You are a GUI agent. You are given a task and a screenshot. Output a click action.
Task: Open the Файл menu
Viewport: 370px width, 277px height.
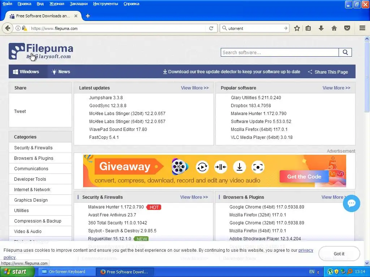point(7,4)
